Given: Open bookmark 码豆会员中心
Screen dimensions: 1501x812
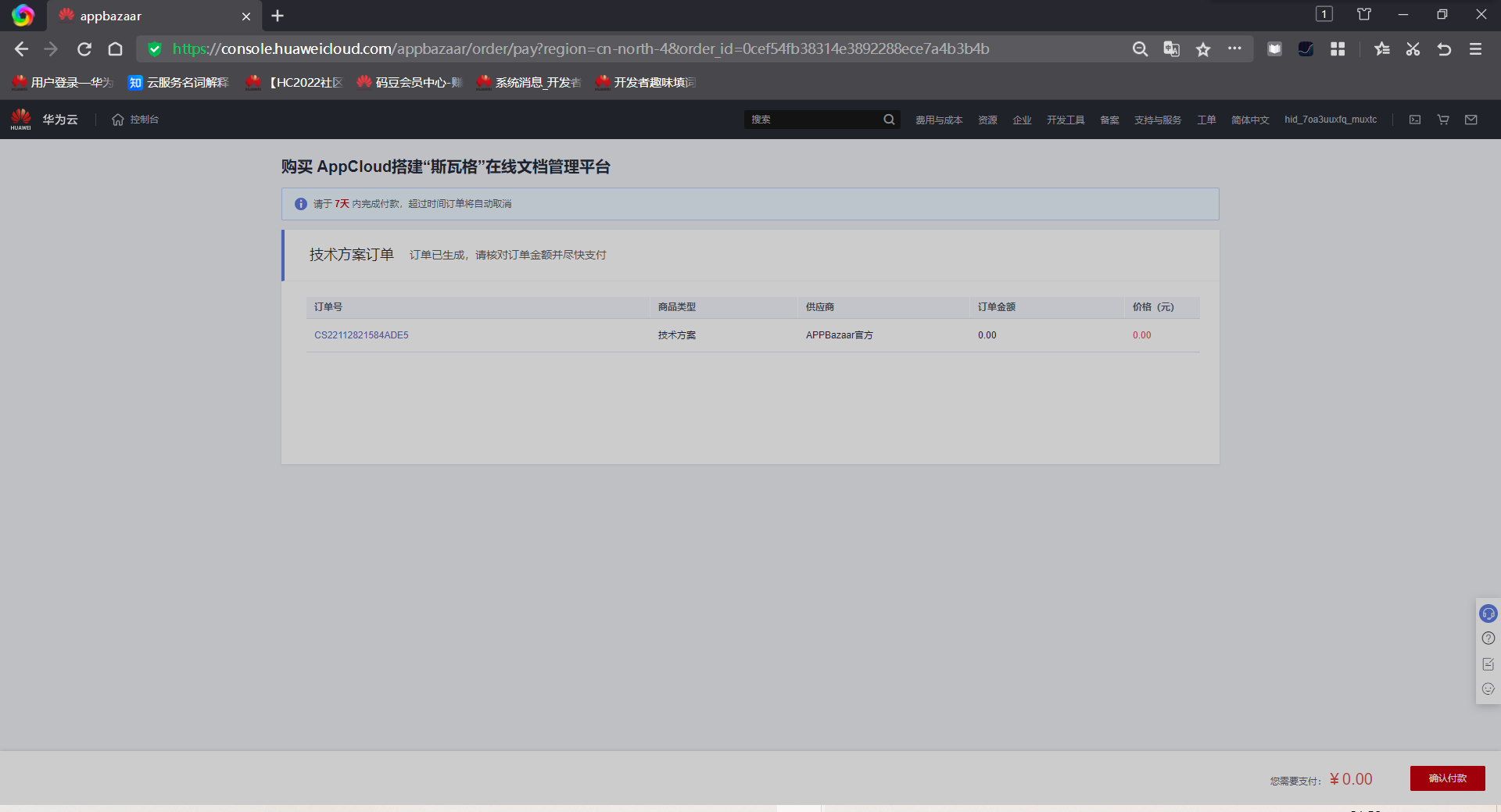Looking at the screenshot, I should (410, 82).
